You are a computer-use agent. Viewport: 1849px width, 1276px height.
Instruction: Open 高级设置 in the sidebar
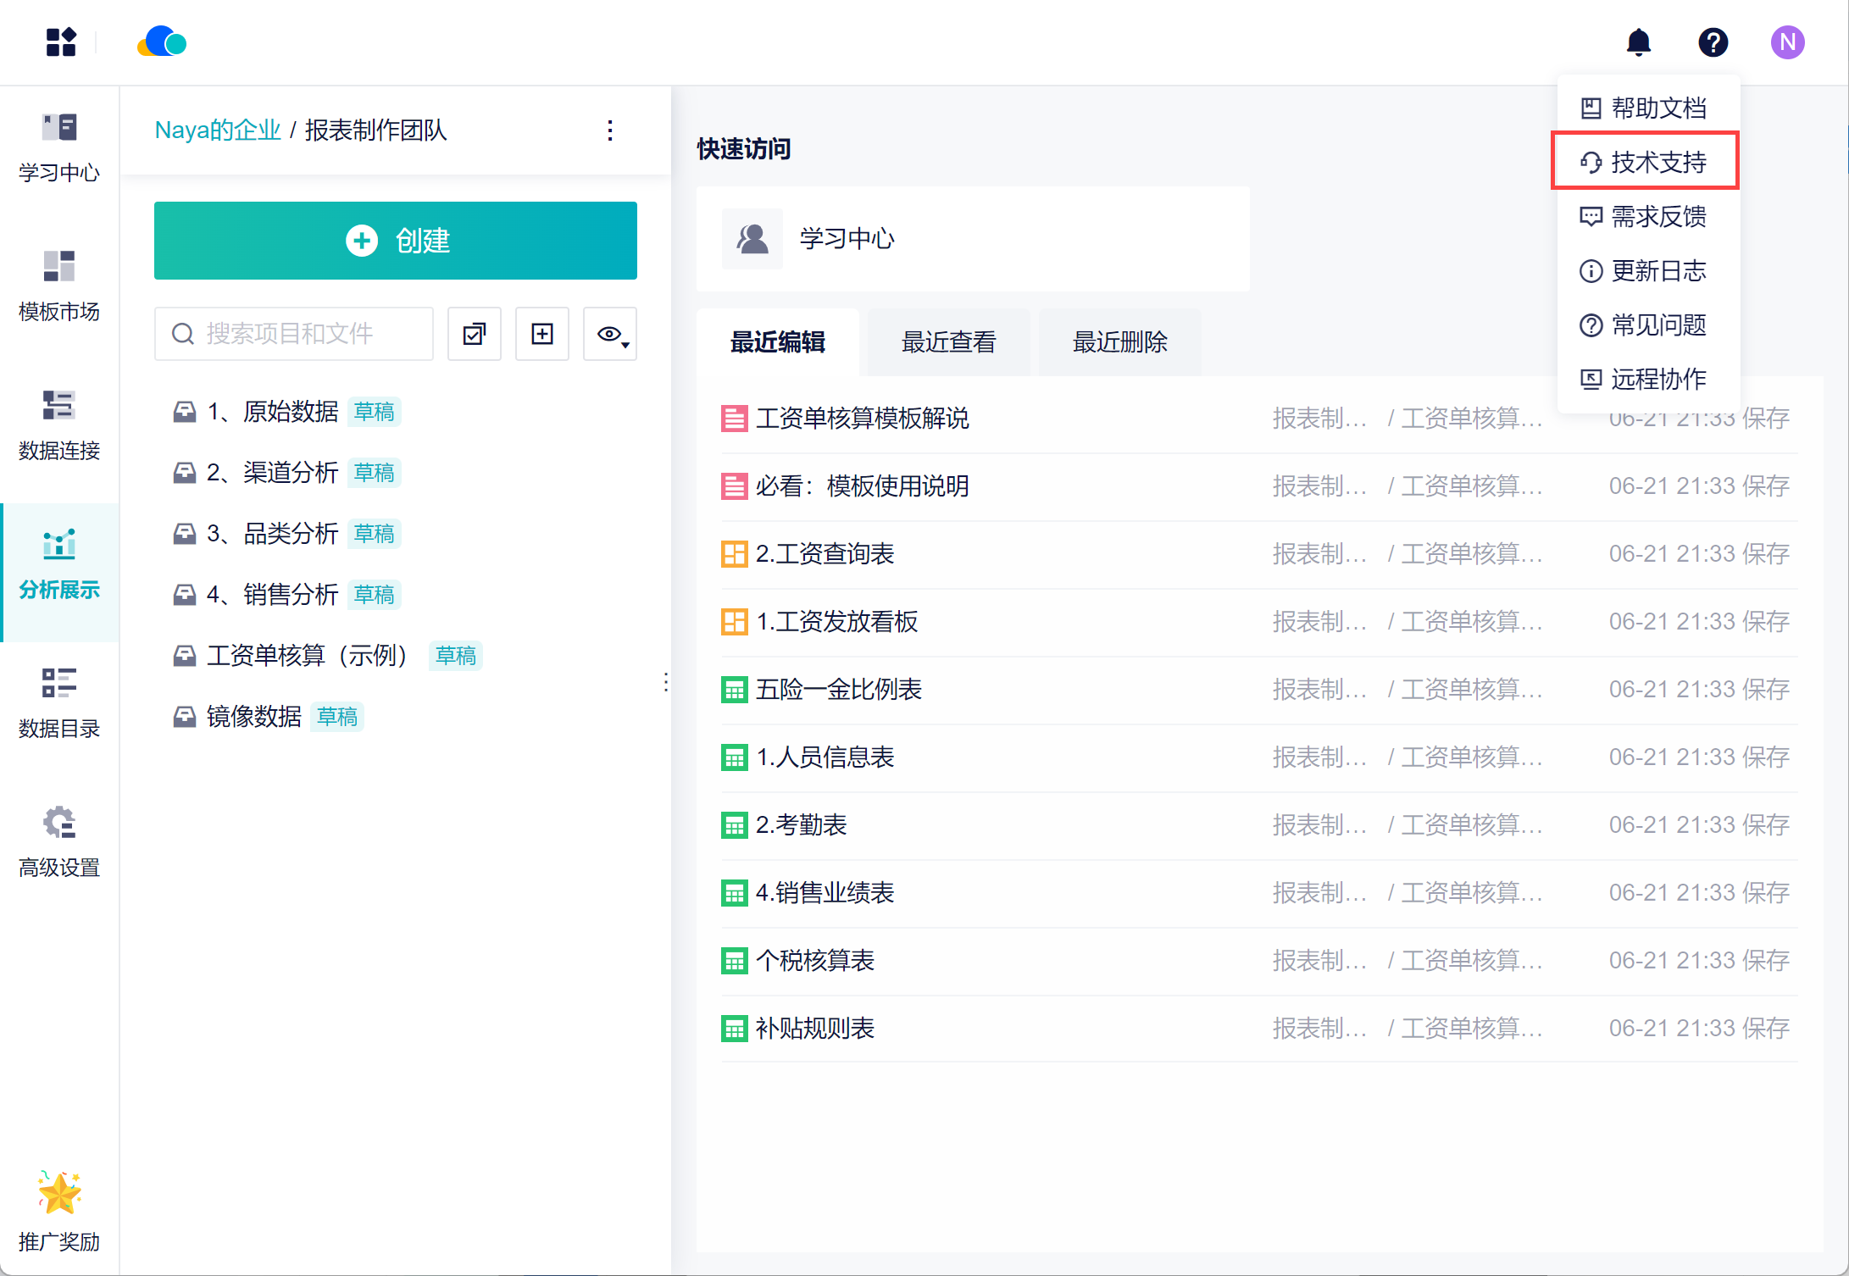[59, 841]
